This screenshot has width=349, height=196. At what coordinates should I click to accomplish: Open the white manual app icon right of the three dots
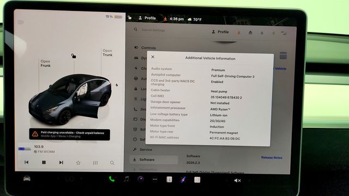coord(169,179)
